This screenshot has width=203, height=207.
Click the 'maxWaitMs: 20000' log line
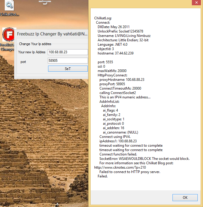[112, 71]
